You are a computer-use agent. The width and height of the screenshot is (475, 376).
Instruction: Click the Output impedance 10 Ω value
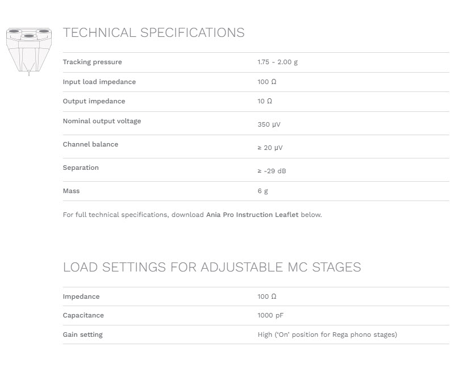pos(265,101)
